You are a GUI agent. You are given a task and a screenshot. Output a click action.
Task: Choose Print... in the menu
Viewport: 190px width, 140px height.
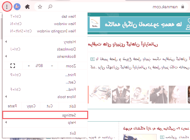tap(45, 75)
